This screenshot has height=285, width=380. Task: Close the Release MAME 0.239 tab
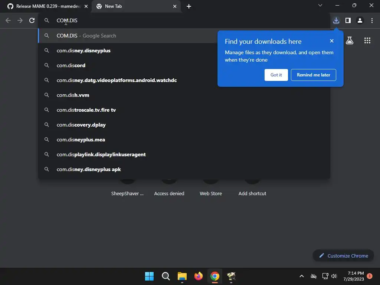[x=86, y=7]
